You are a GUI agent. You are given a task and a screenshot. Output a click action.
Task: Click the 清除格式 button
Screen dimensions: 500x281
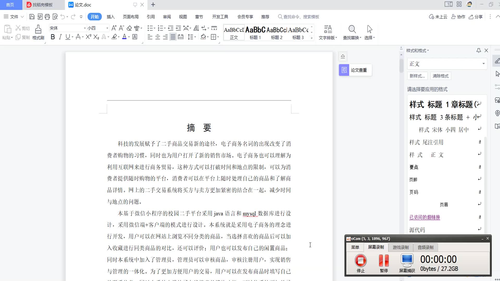[x=440, y=76]
